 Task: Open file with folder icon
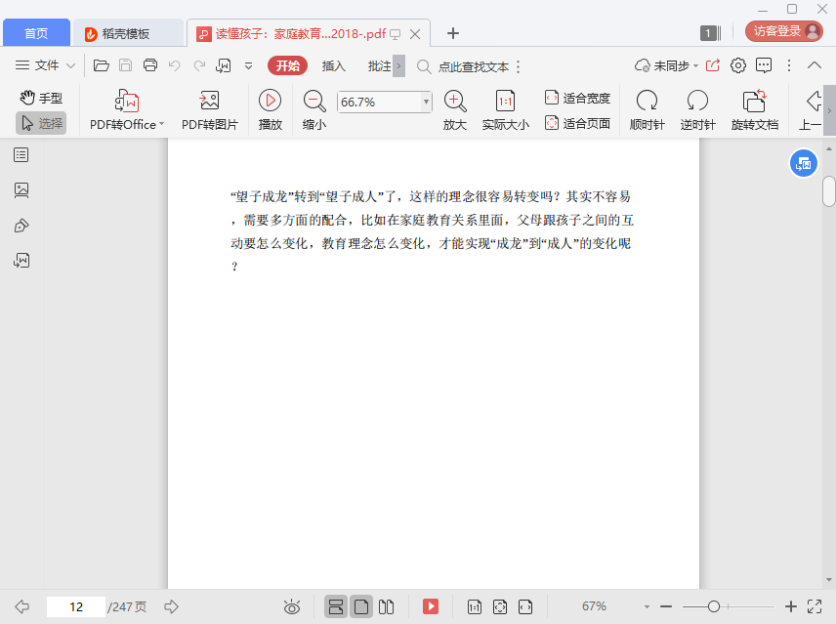[101, 65]
